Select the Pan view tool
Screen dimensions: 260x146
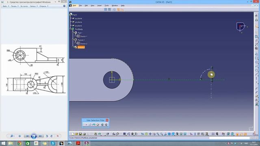tap(150, 134)
